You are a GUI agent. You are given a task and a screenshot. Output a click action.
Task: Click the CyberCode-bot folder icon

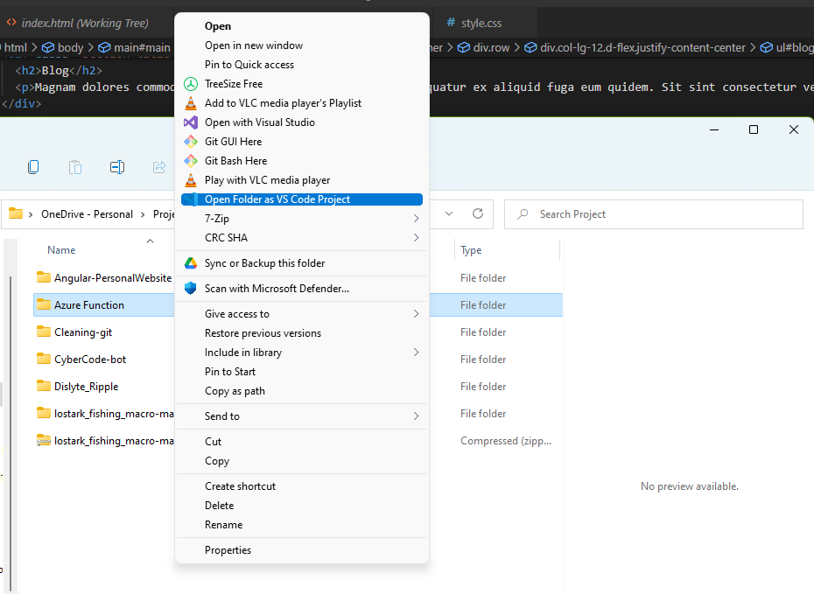click(44, 359)
